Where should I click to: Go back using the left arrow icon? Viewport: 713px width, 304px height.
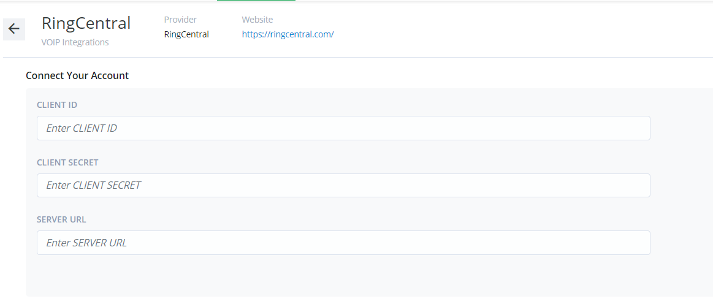14,29
